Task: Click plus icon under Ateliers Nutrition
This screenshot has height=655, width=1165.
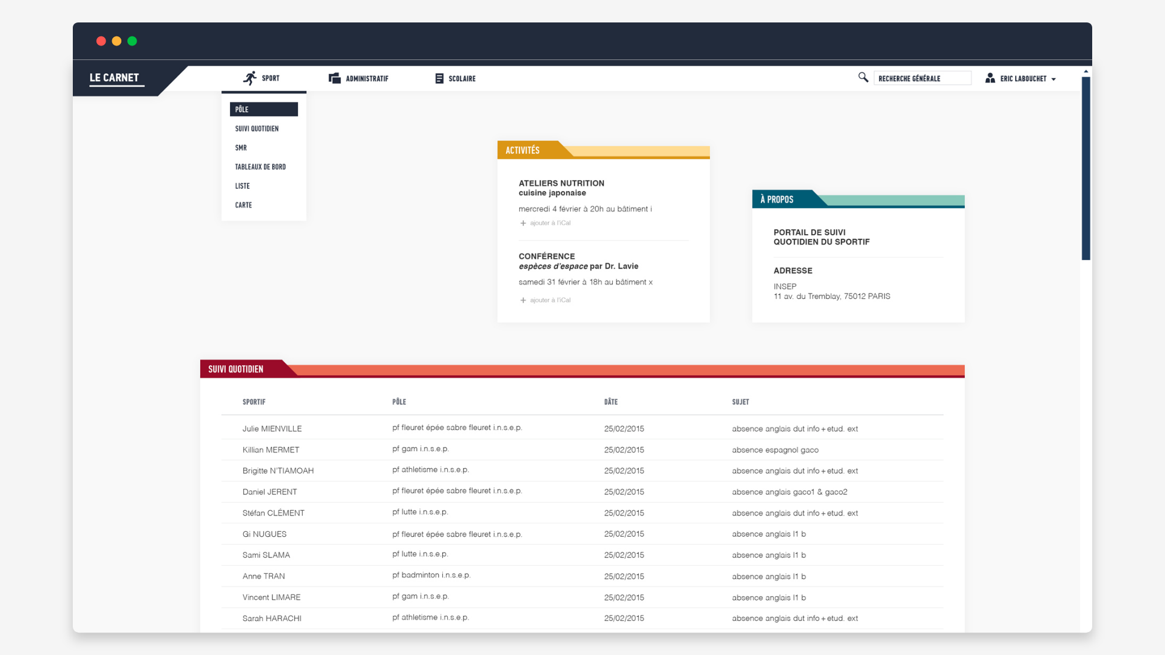Action: click(523, 223)
